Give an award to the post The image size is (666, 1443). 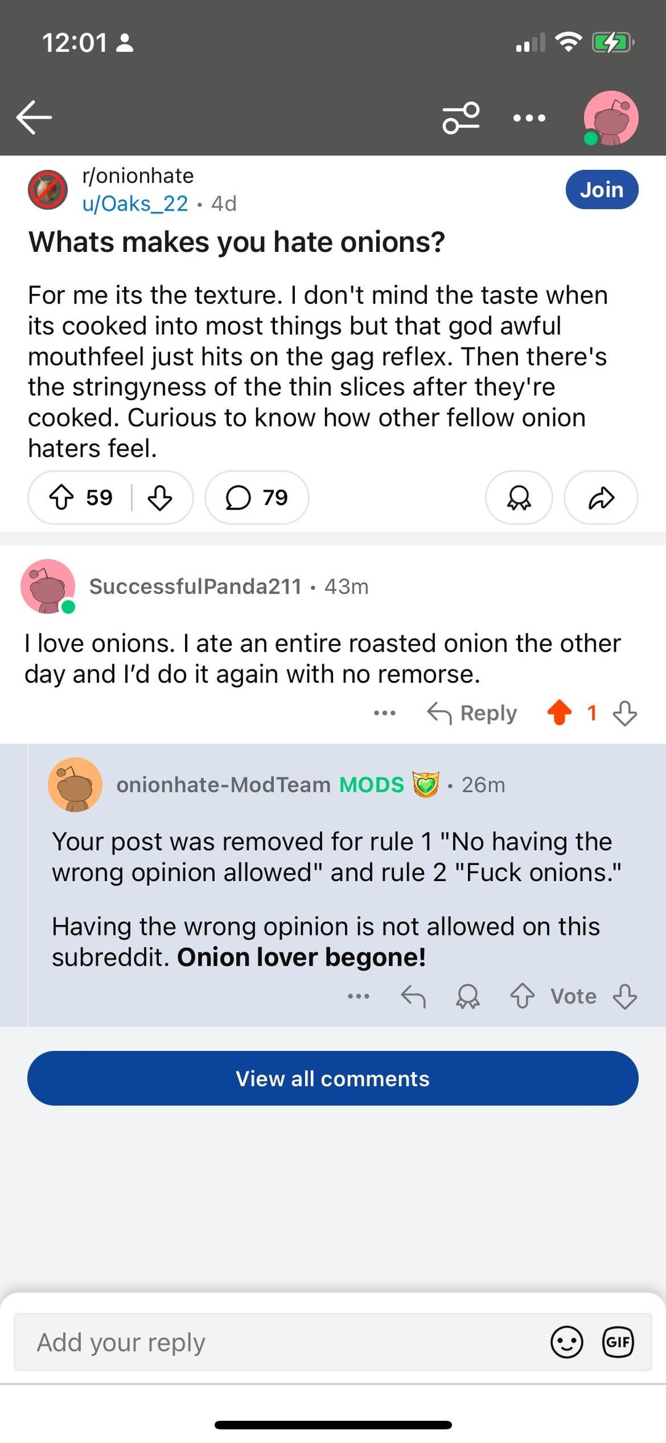(519, 497)
